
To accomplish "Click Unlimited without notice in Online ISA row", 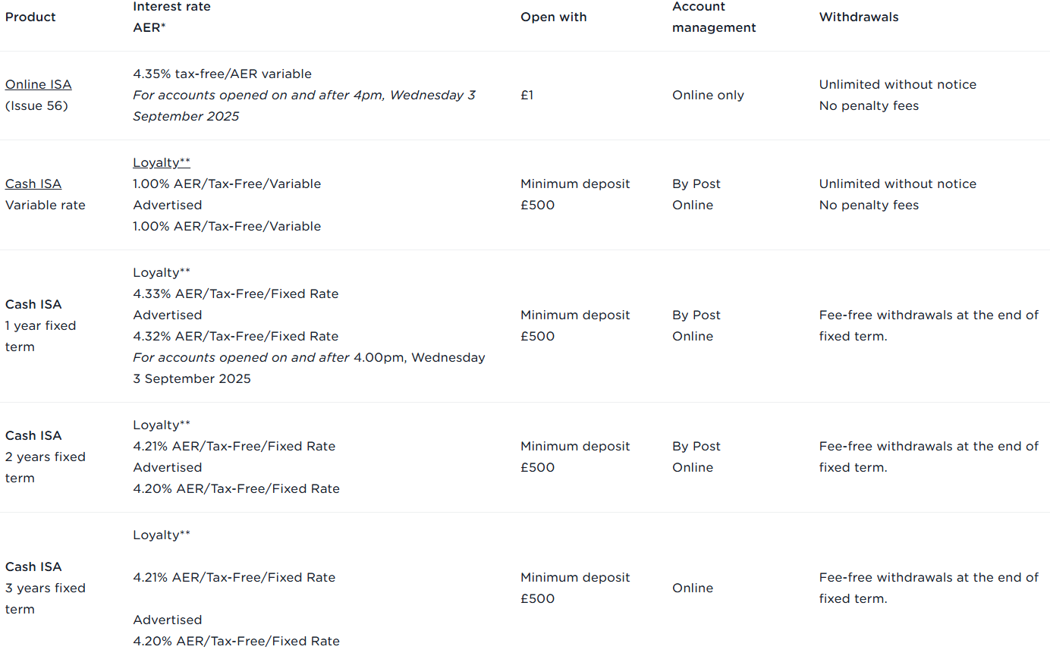I will point(898,84).
